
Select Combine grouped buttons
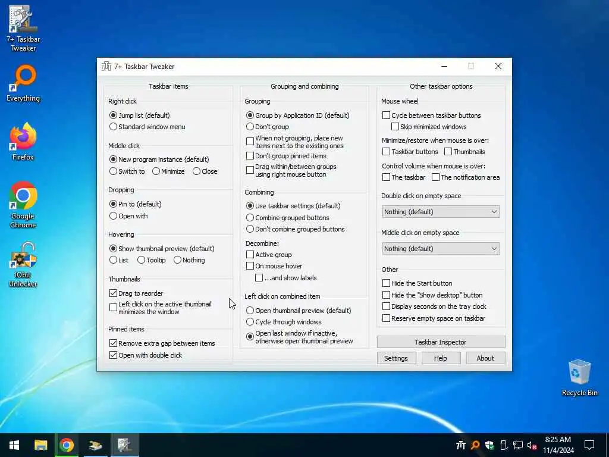pos(287,218)
